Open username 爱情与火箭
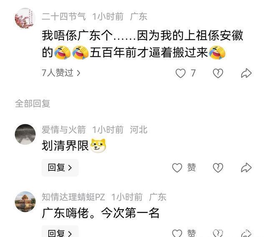 click(x=64, y=130)
